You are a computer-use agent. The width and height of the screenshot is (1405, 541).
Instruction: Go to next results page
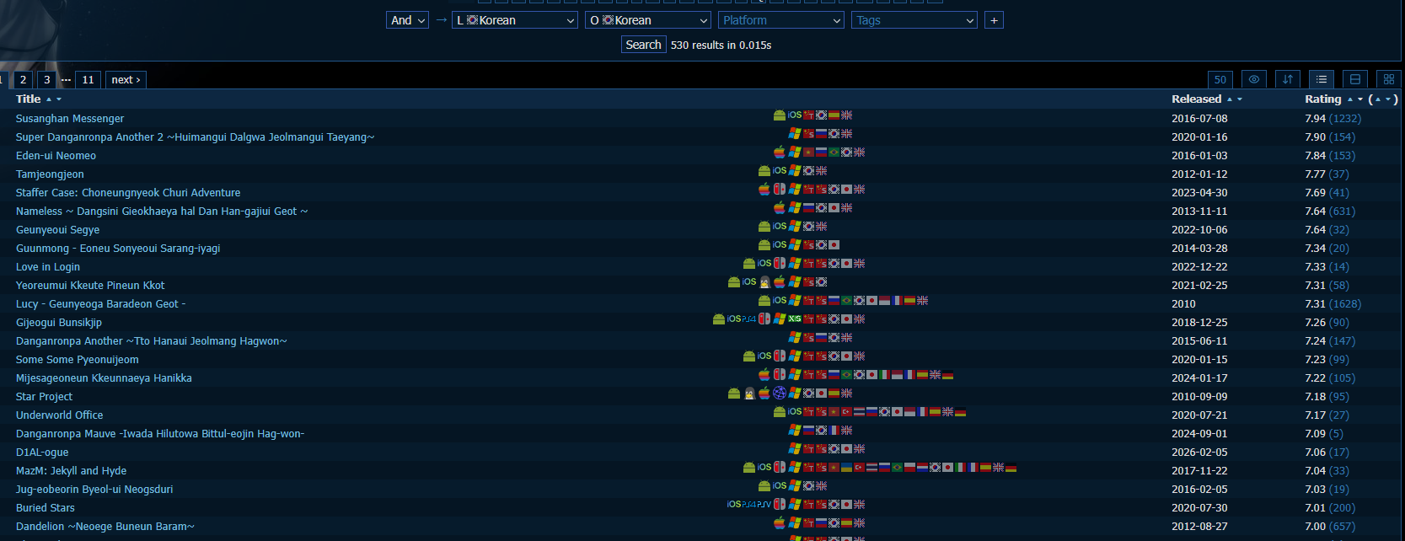pos(126,79)
